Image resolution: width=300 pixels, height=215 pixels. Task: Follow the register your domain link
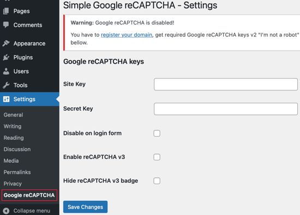coord(127,35)
